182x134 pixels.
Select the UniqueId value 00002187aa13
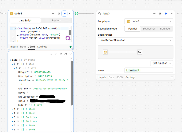(42, 72)
